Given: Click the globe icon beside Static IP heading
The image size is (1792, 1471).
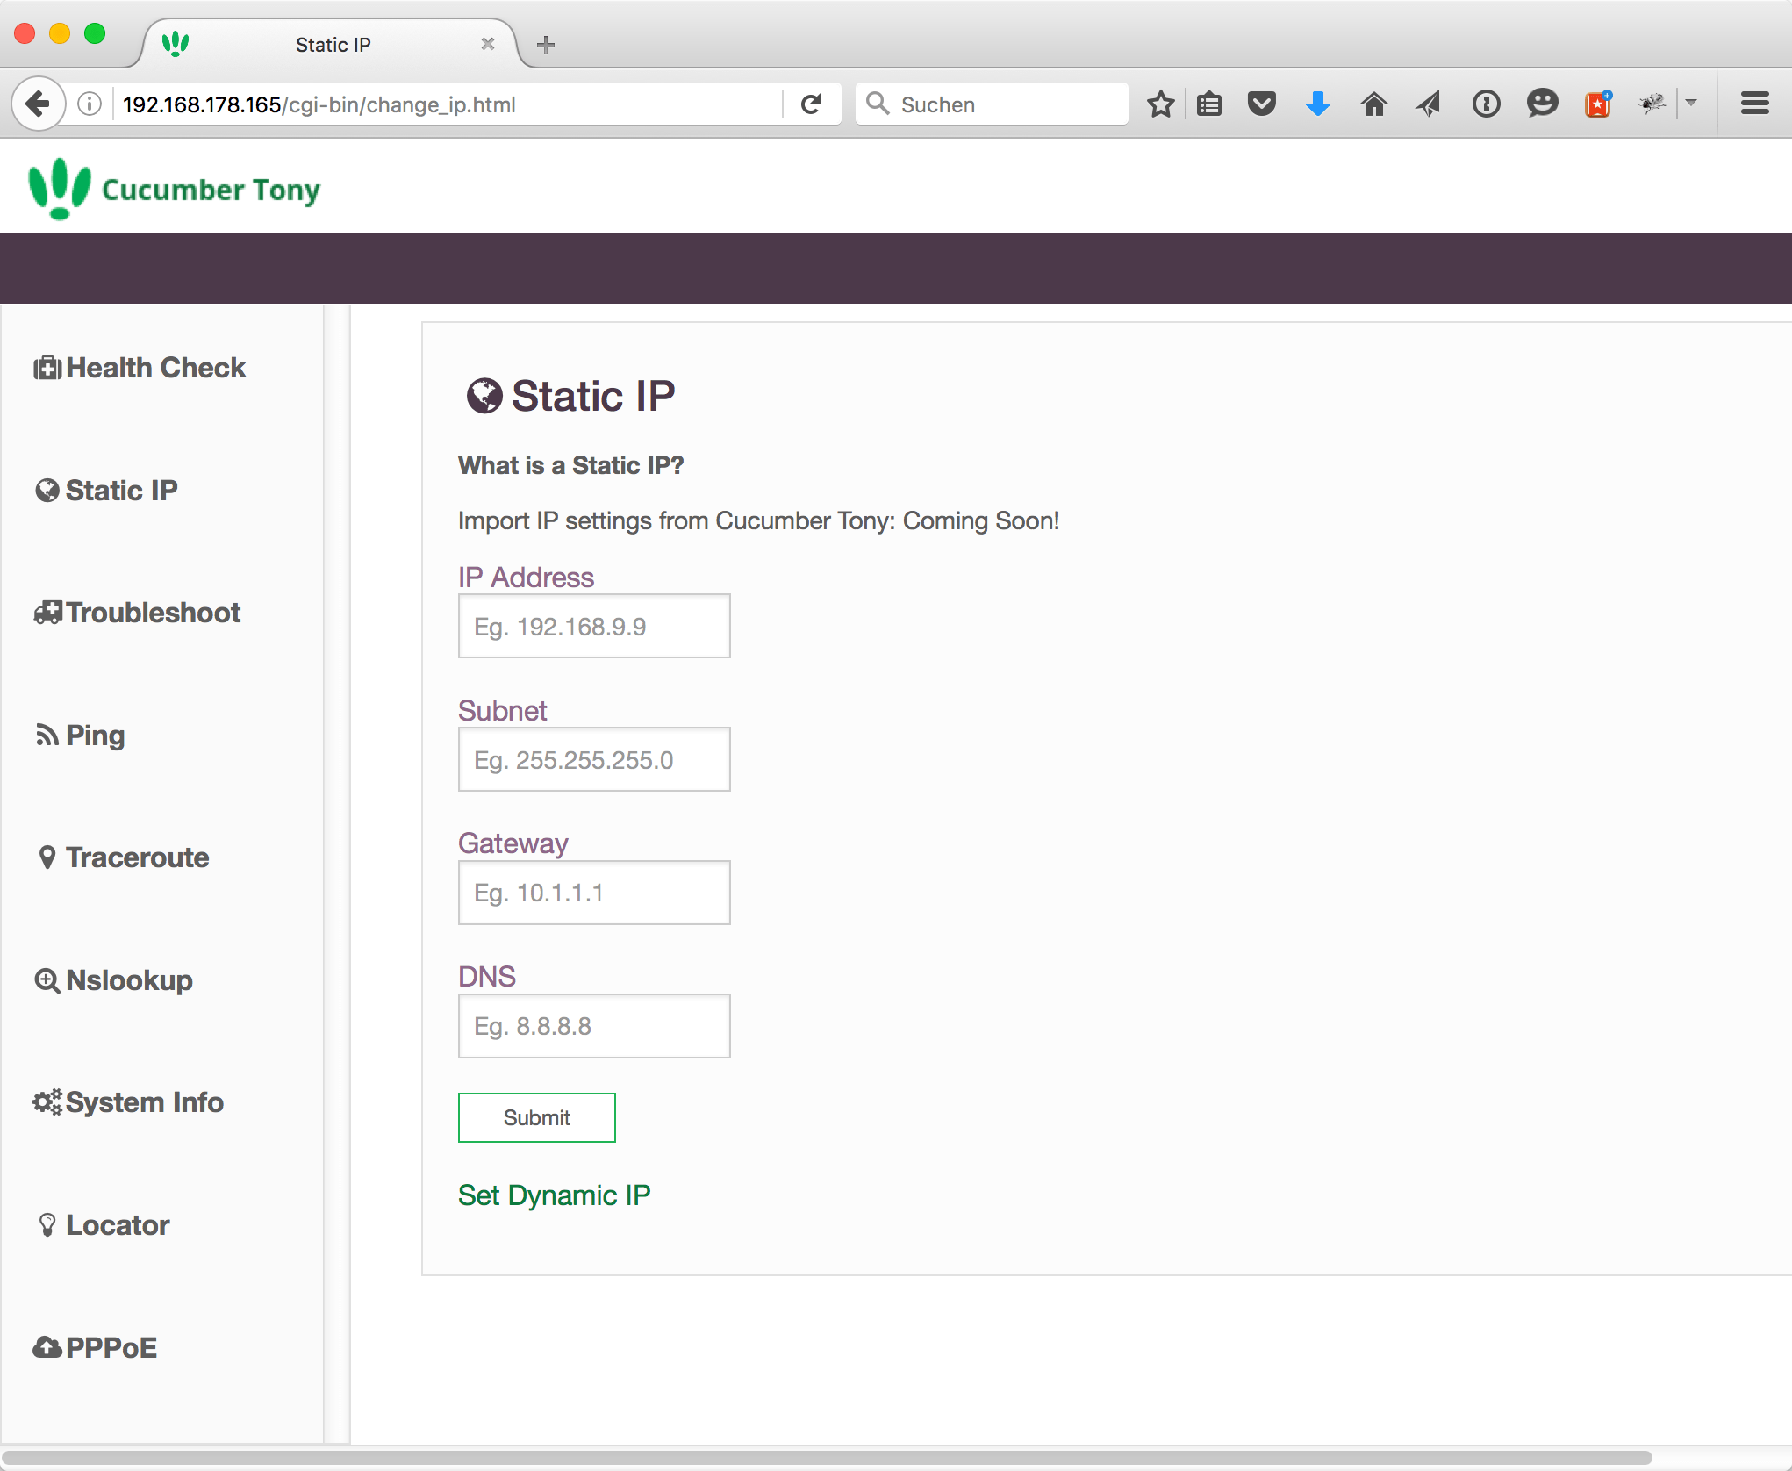Looking at the screenshot, I should [x=484, y=396].
